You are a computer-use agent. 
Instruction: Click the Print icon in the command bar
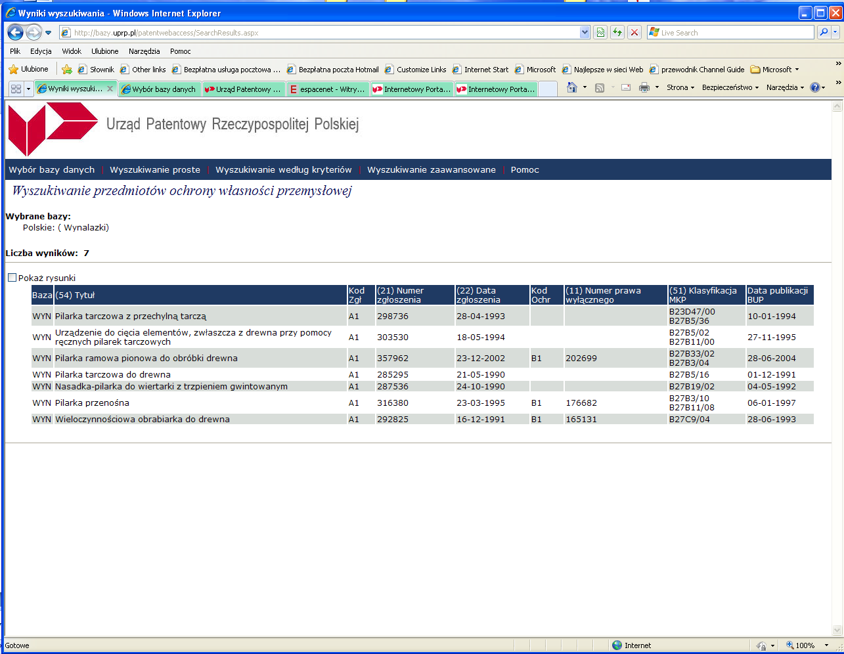644,87
